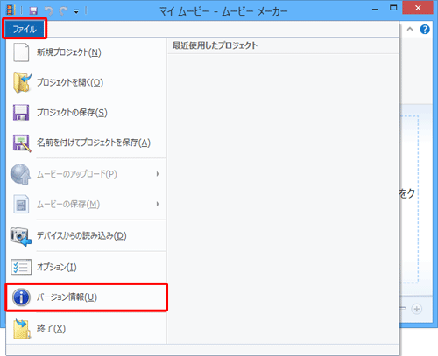This screenshot has height=356, width=438.
Task: Select 新規プロジェクト(N) menu entry
Action: [87, 52]
